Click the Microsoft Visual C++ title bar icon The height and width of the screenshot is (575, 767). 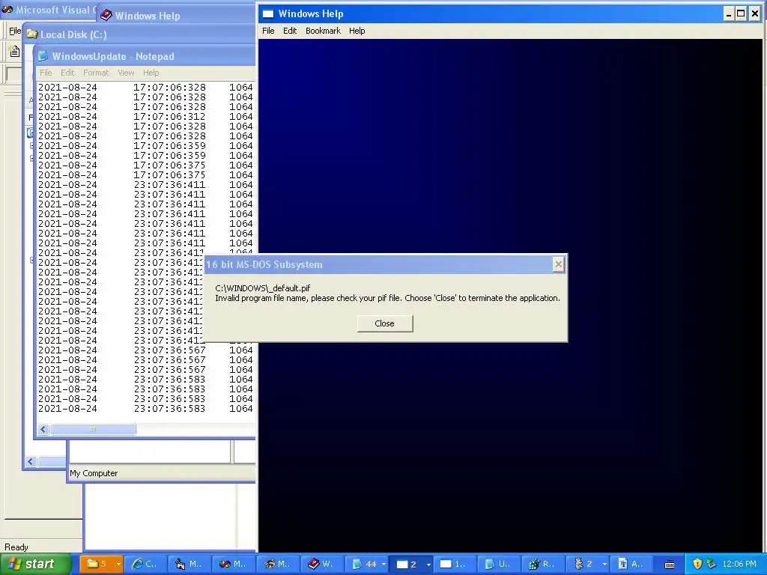tap(7, 9)
